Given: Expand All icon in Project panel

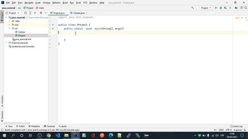Looking at the screenshot, I should tap(30, 13).
